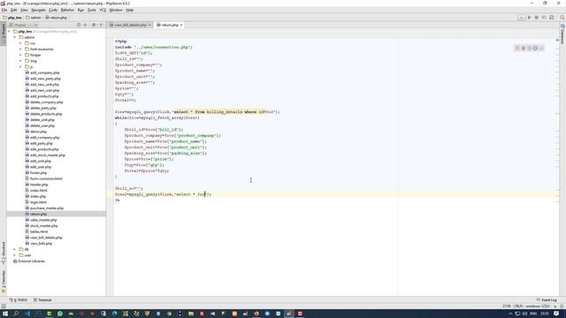Select add_company.php in project tree
Image resolution: width=566 pixels, height=318 pixels.
pyautogui.click(x=42, y=72)
